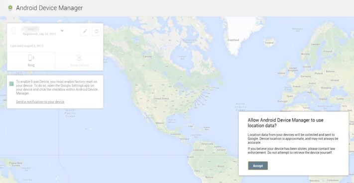Click Mexico label on the map
The height and width of the screenshot is (183, 354).
pyautogui.click(x=160, y=123)
